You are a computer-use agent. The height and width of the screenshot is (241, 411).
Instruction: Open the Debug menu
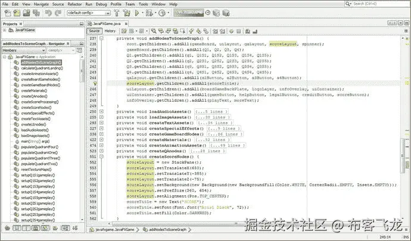pyautogui.click(x=101, y=4)
